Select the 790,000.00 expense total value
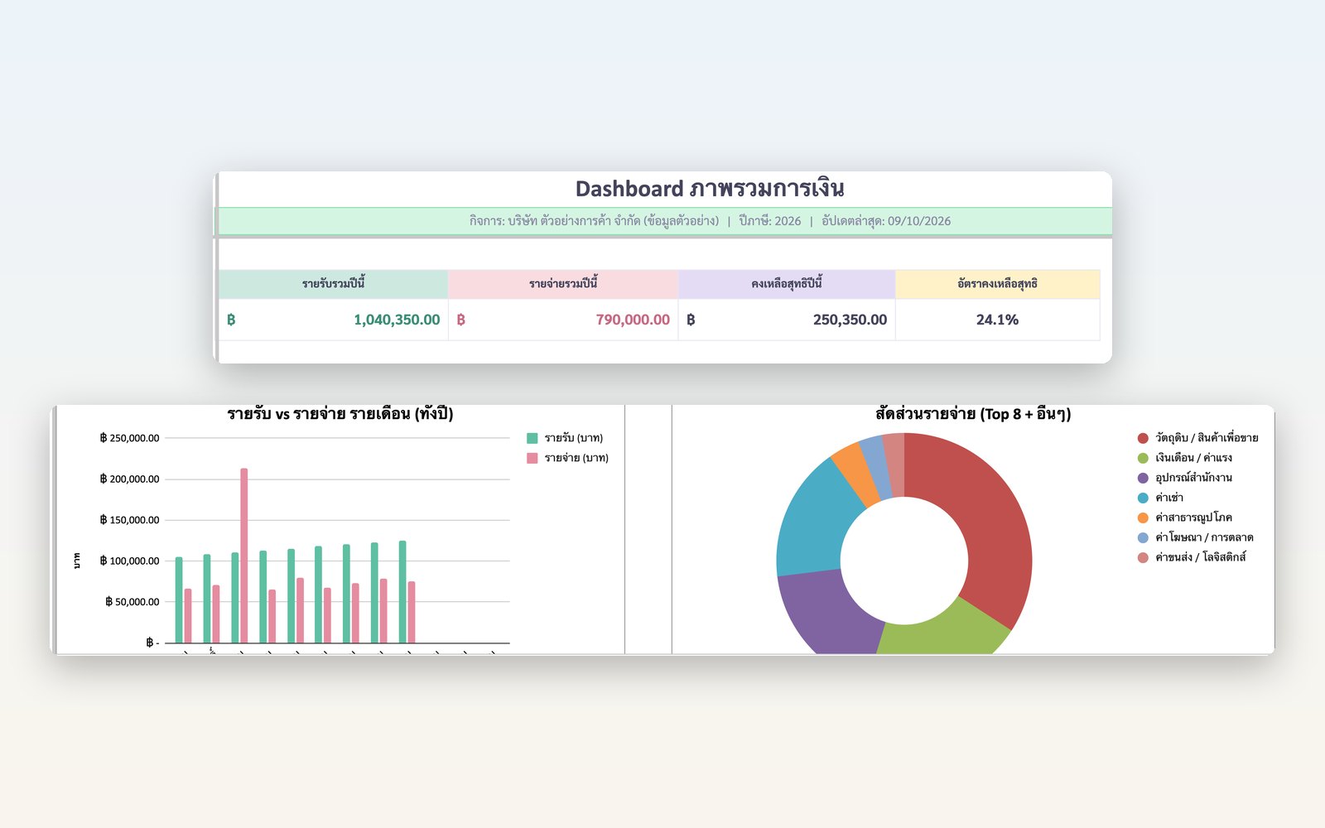1325x828 pixels. tap(633, 320)
